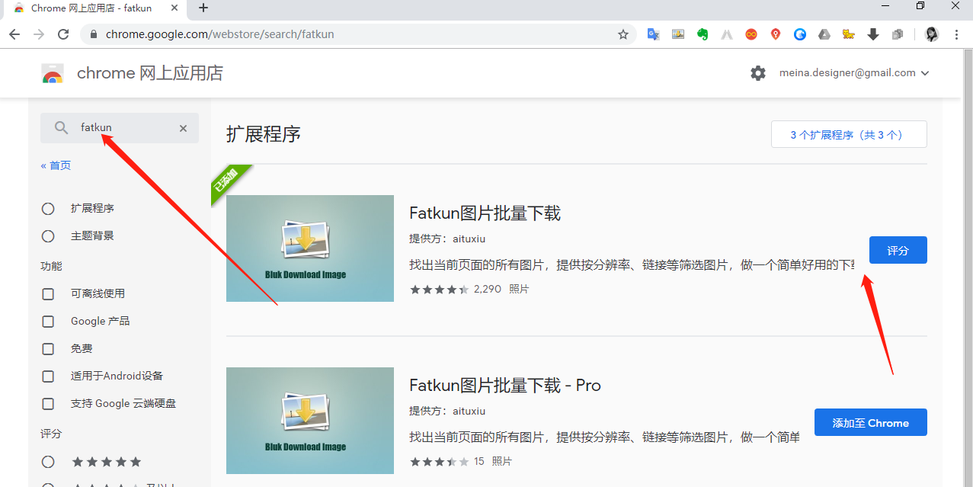Click the search magnifier icon in the sidebar

(62, 128)
